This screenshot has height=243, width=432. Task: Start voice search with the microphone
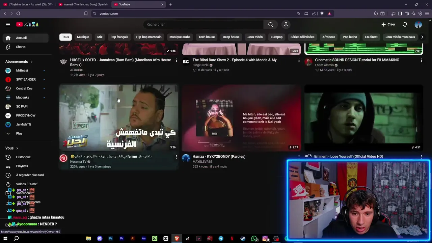[286, 24]
